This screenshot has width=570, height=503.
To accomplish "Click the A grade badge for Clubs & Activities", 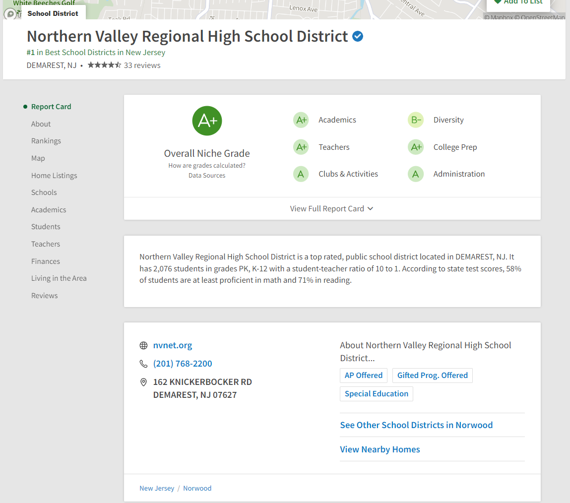I will click(x=301, y=174).
